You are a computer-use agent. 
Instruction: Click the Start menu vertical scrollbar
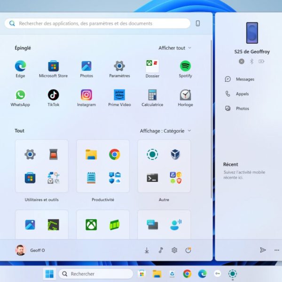(x=211, y=119)
